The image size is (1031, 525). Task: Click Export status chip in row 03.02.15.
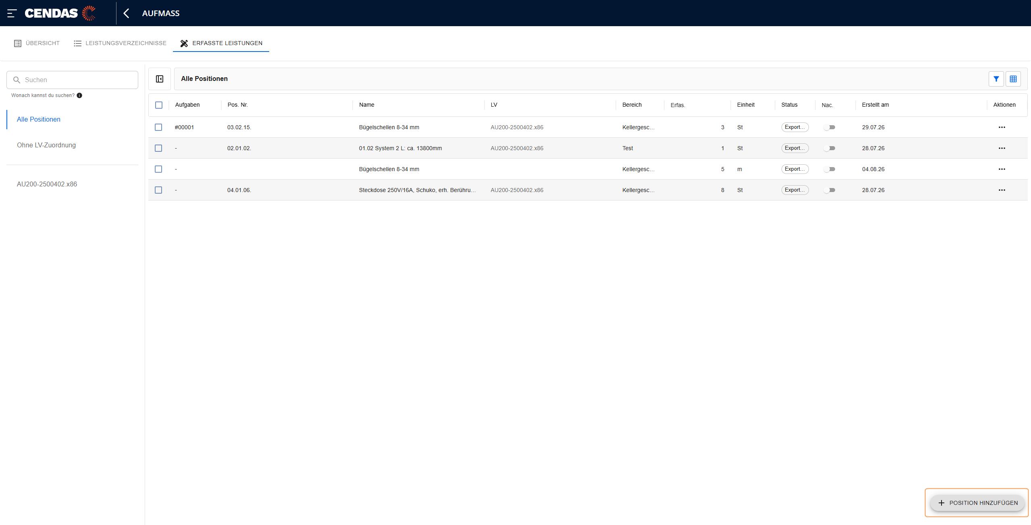point(795,127)
